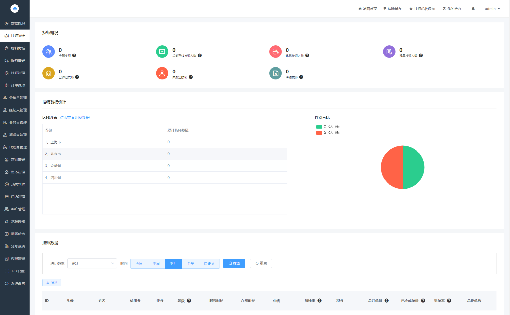Click 点击查看地图数据 link

pyautogui.click(x=74, y=117)
